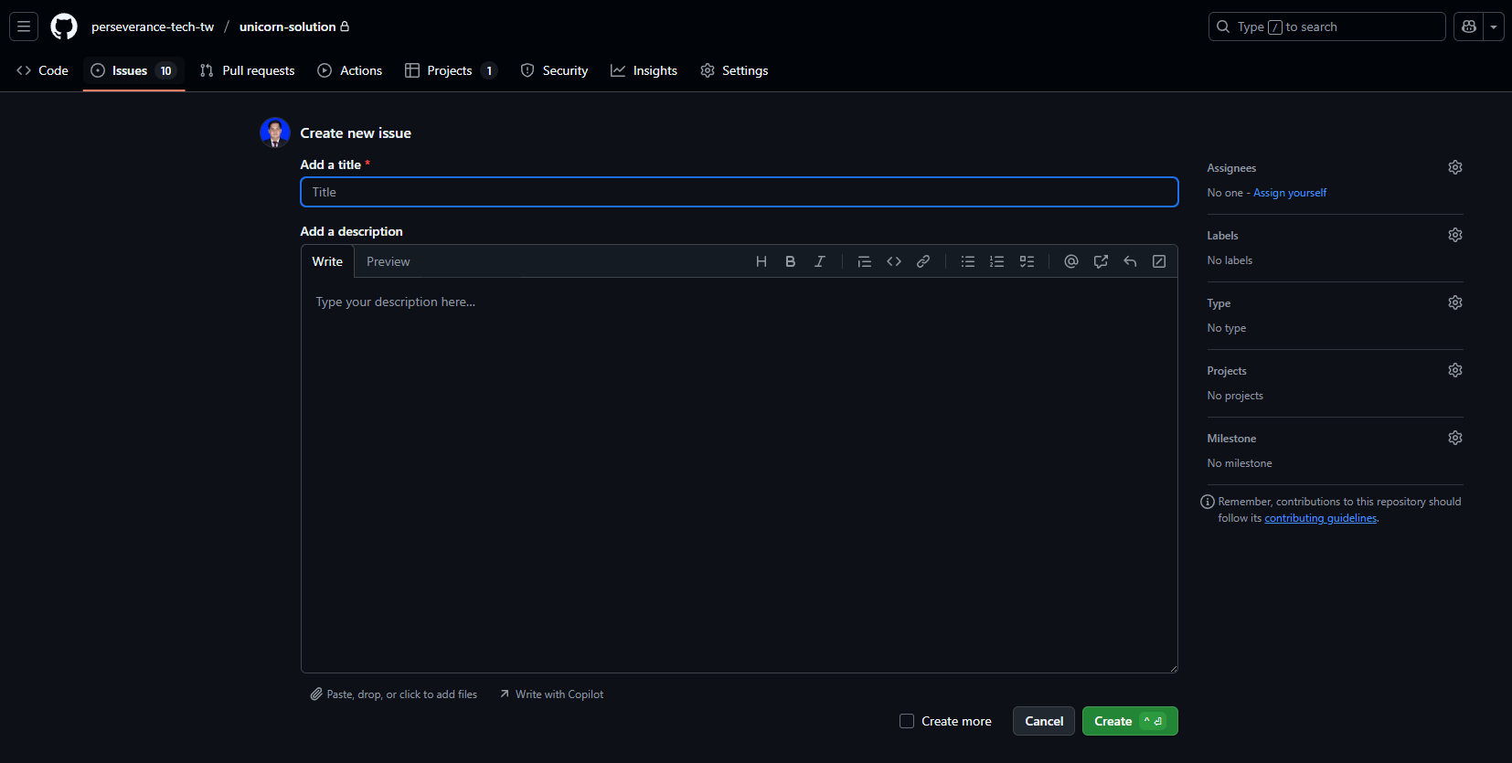Expand the Copilot dropdown arrow in header

pyautogui.click(x=1494, y=26)
